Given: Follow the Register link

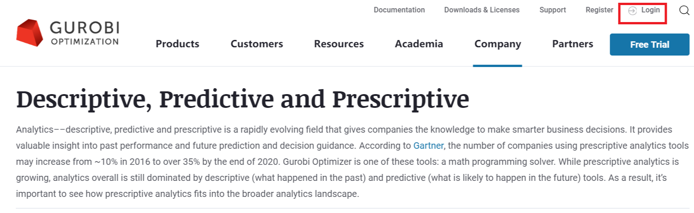Looking at the screenshot, I should click(x=599, y=10).
